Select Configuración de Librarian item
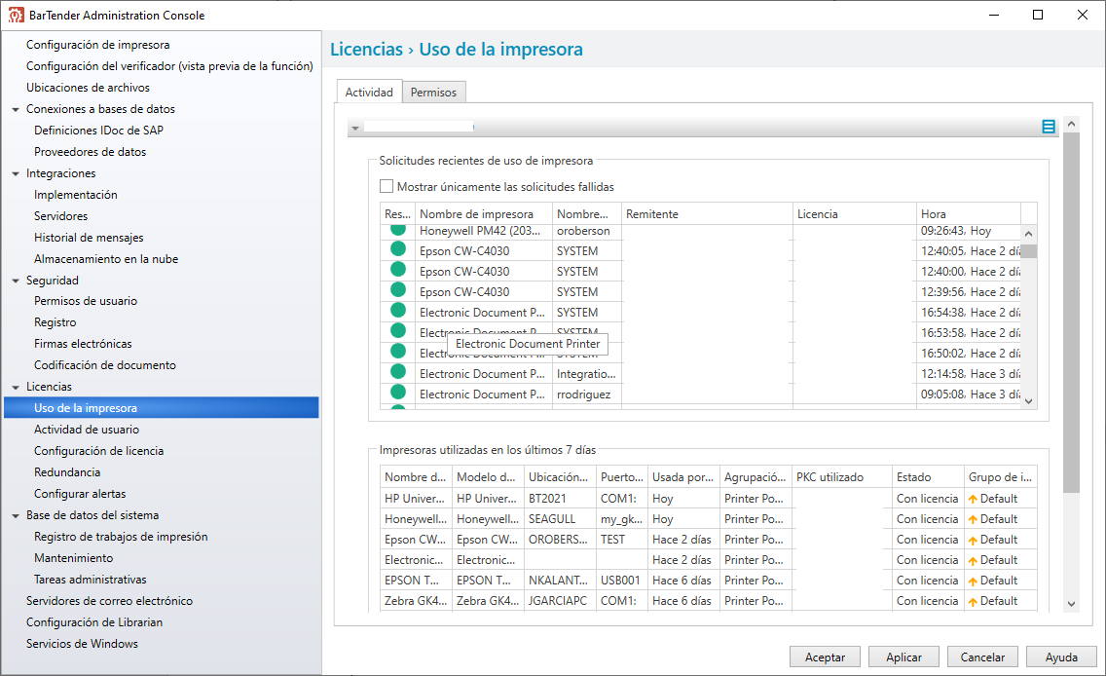 94,622
